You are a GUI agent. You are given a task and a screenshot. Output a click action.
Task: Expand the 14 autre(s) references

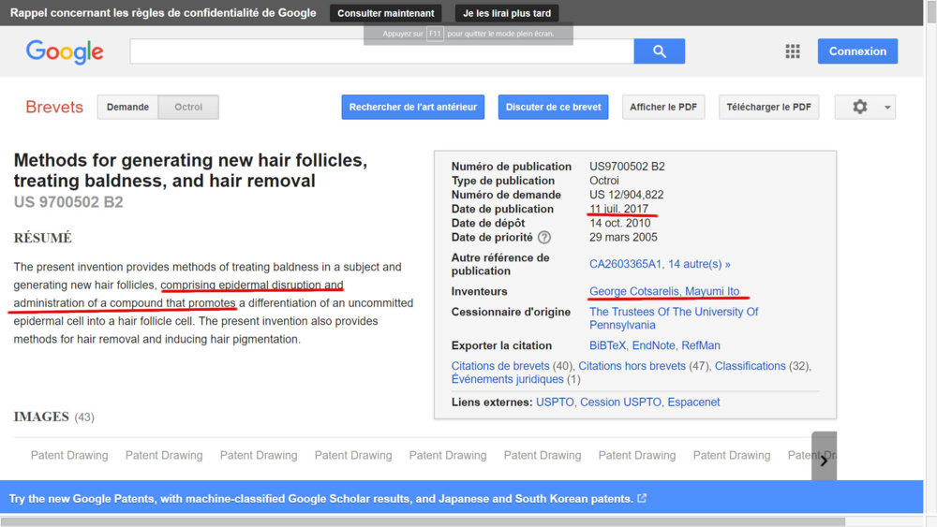tap(699, 264)
